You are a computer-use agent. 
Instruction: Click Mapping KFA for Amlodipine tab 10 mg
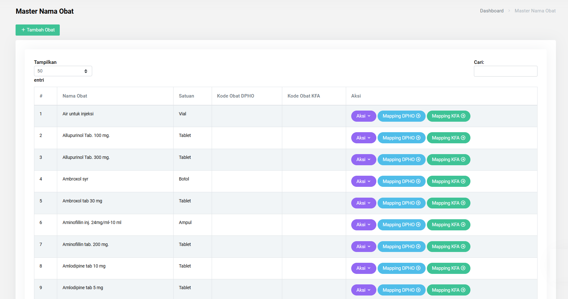tap(448, 268)
